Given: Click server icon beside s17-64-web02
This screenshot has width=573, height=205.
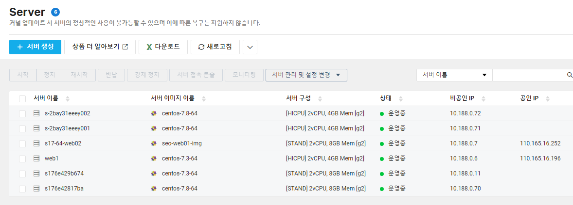Looking at the screenshot, I should (36, 143).
